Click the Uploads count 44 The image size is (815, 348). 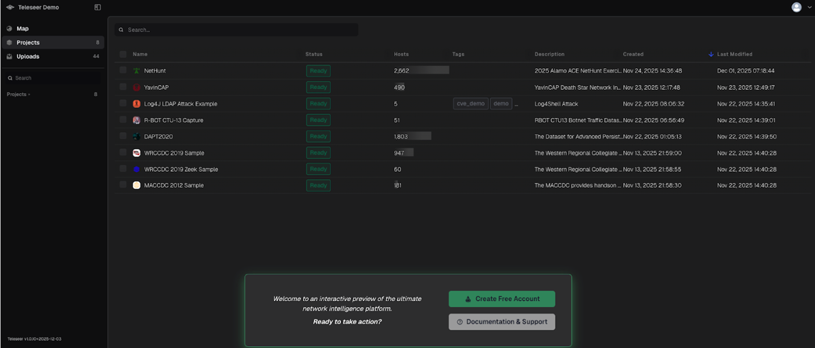click(96, 57)
